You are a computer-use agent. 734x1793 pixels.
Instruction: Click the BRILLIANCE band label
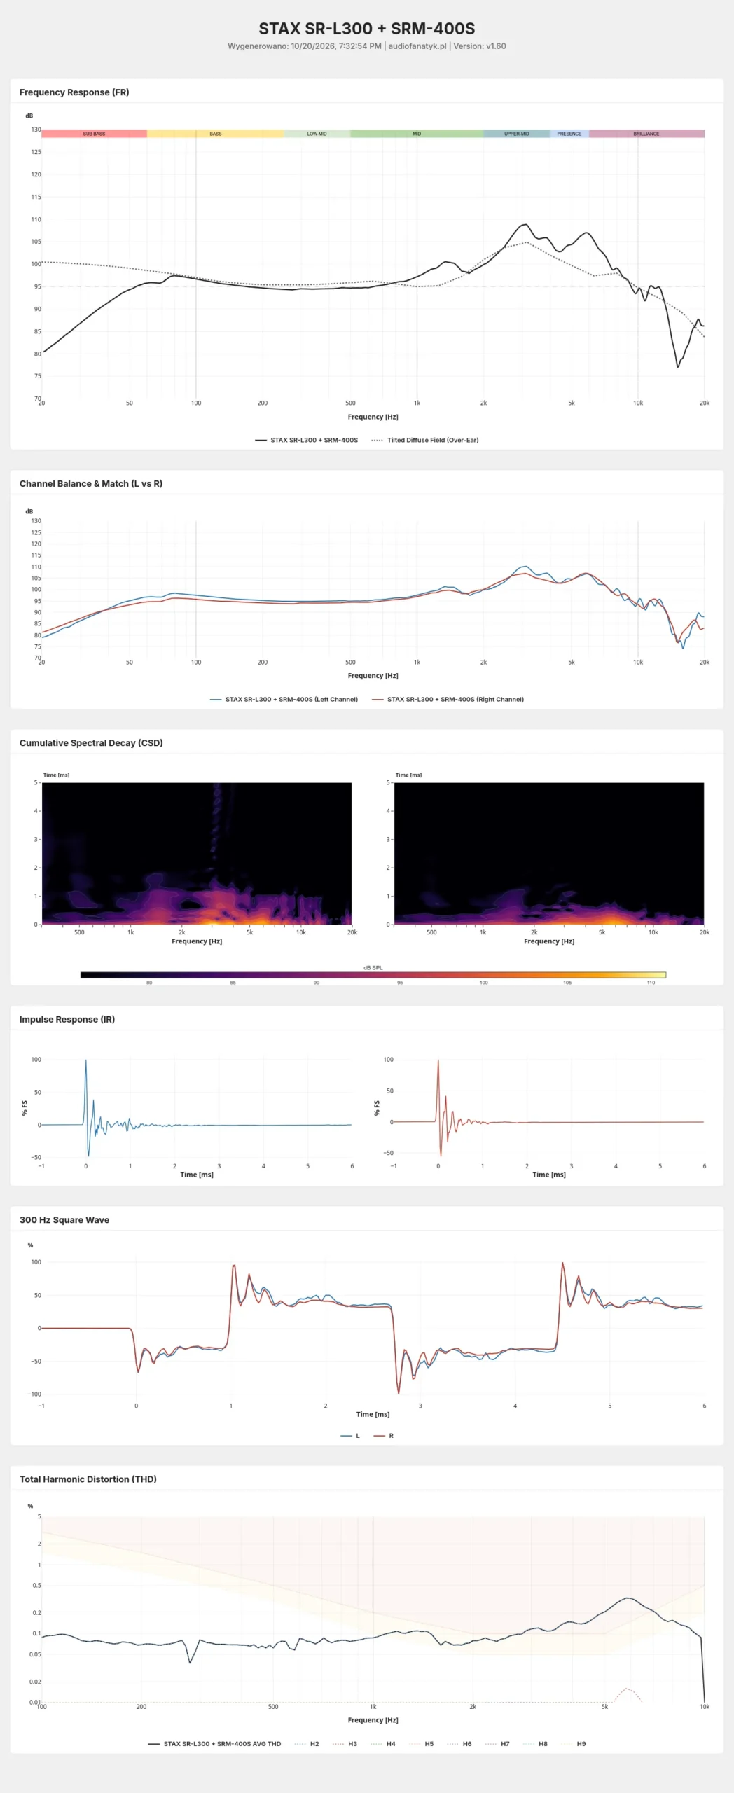(646, 134)
